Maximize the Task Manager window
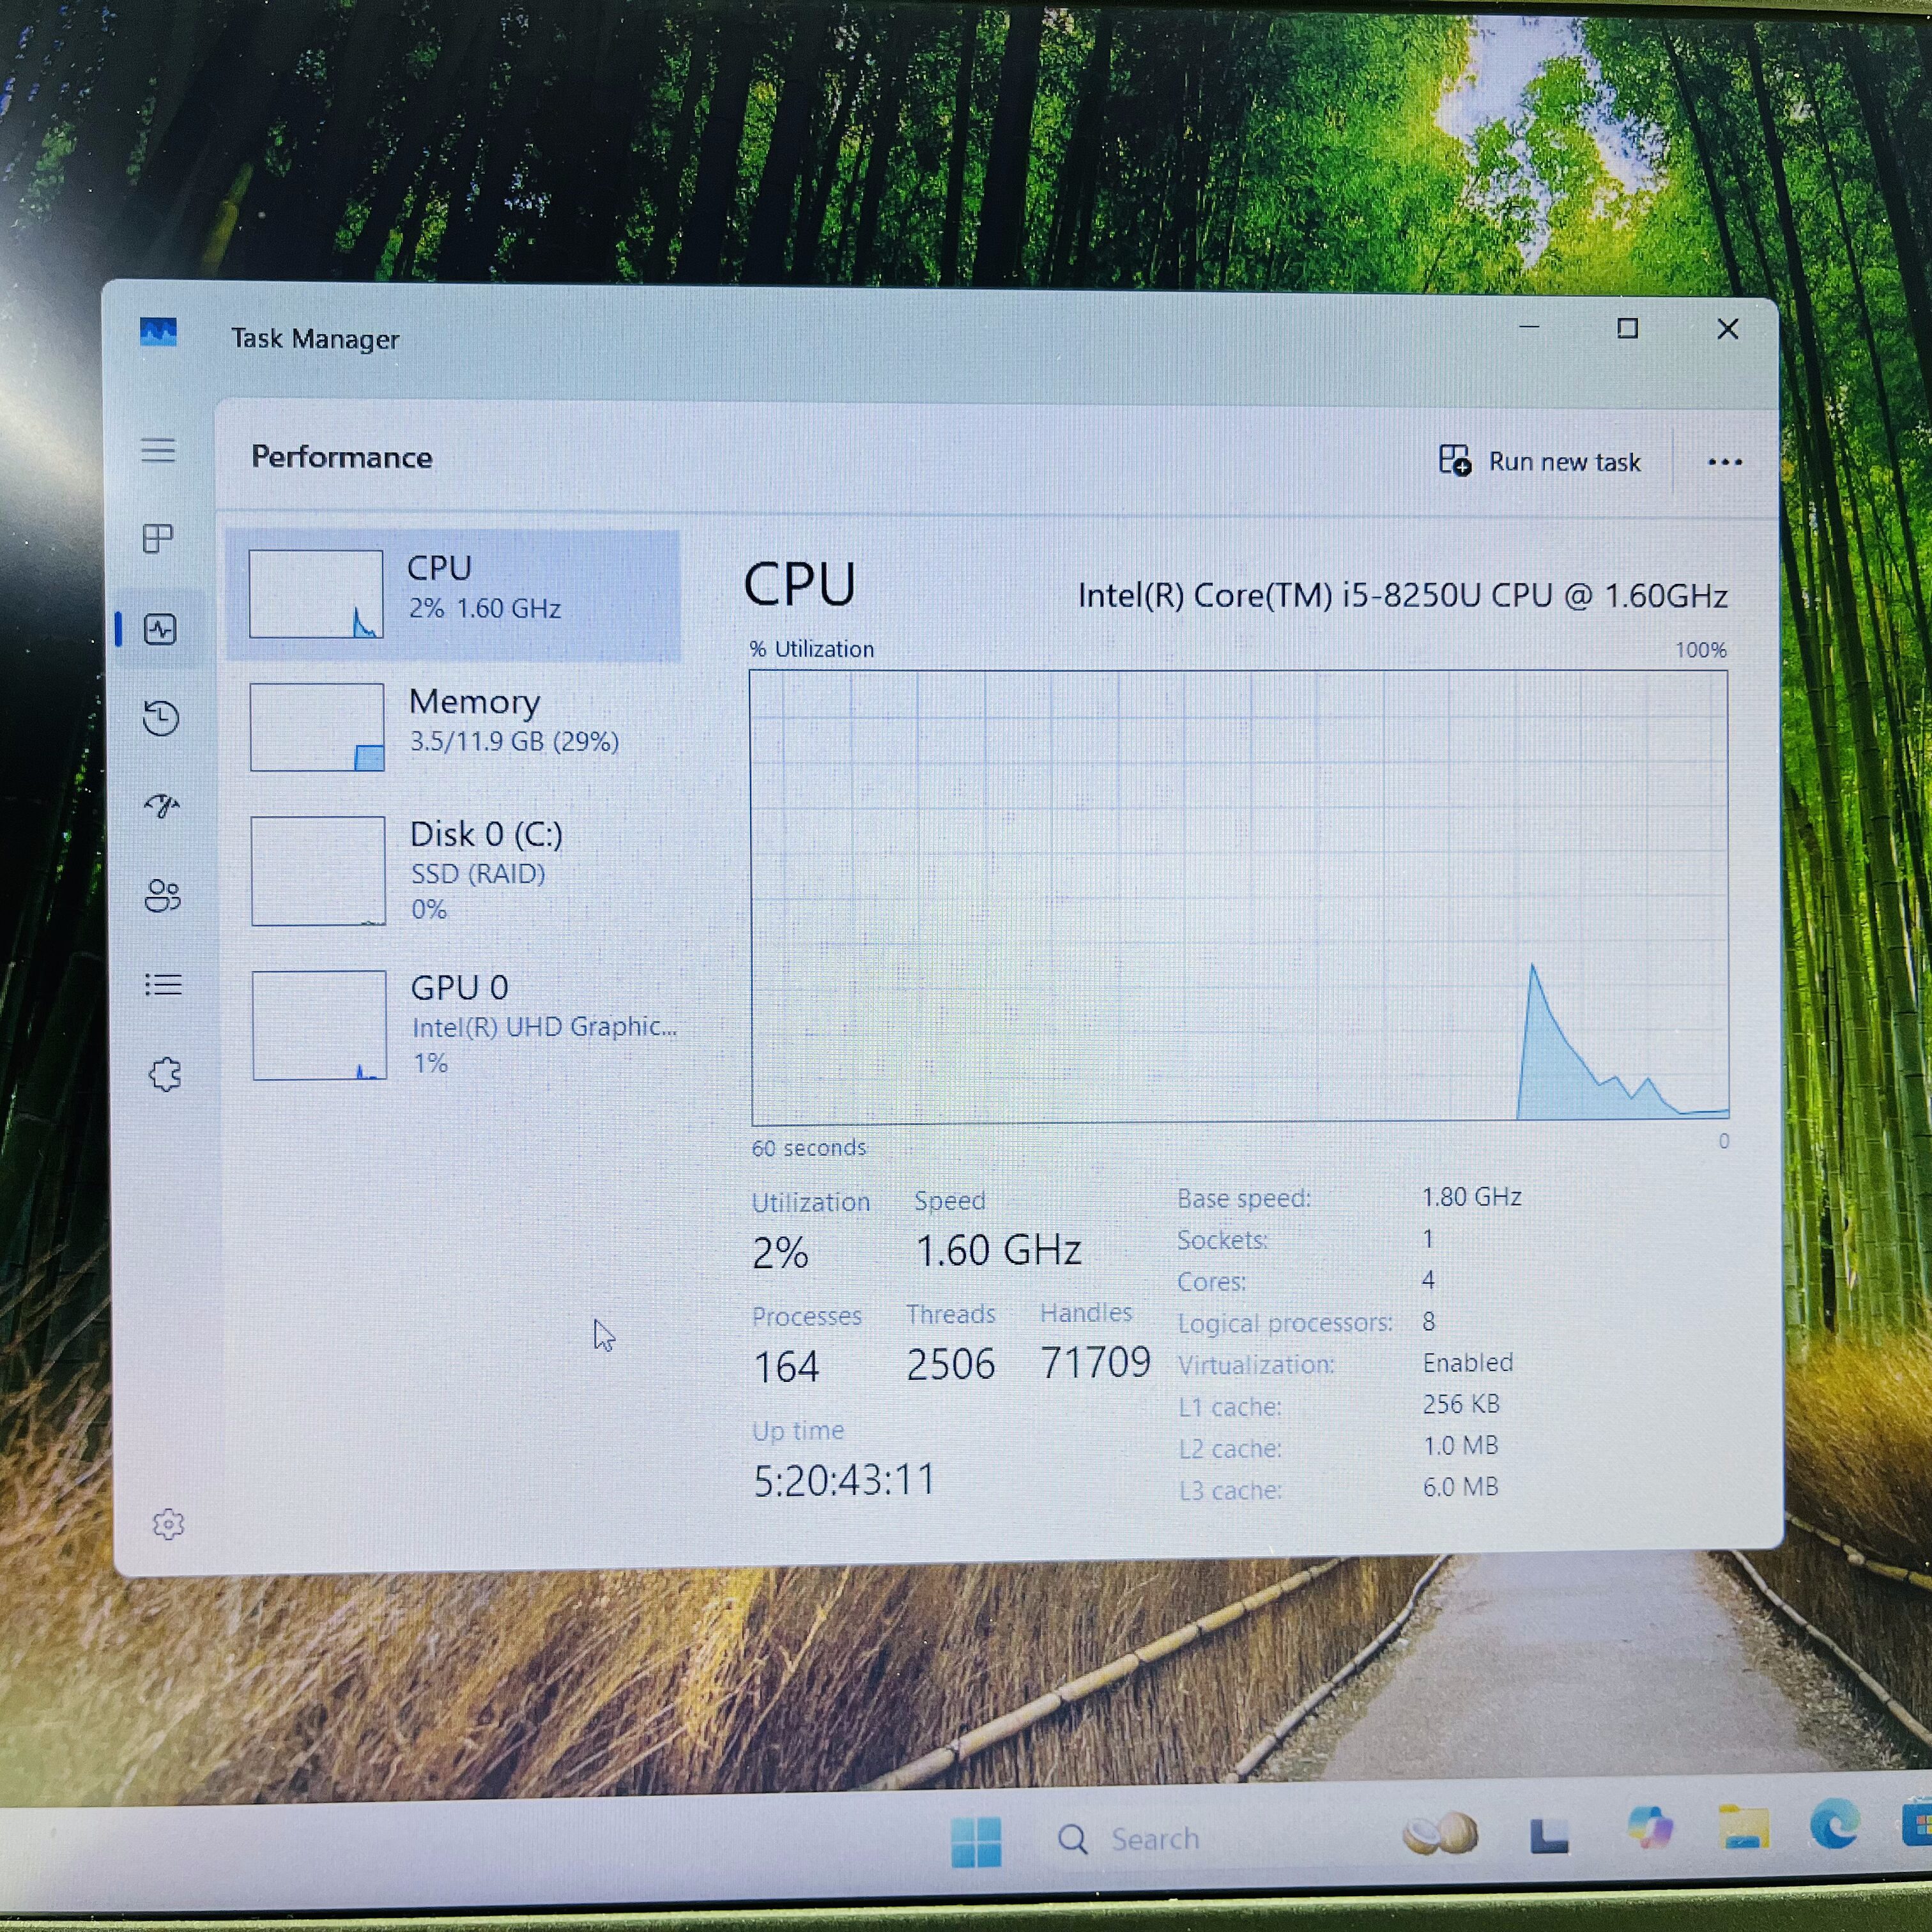The width and height of the screenshot is (1932, 1932). [1627, 328]
